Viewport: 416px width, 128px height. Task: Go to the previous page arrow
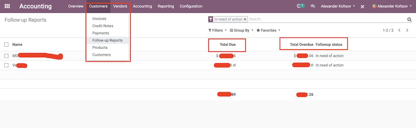(x=399, y=31)
